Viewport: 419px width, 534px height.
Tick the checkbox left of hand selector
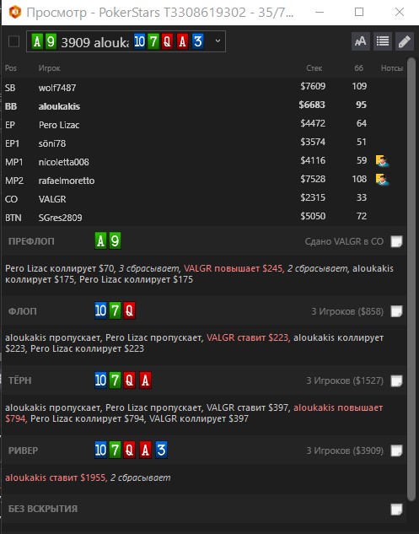coord(13,41)
